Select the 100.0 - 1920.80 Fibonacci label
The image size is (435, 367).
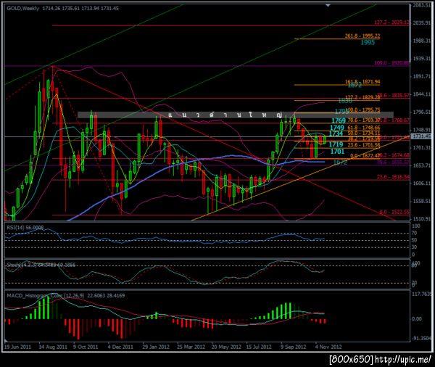pos(391,63)
